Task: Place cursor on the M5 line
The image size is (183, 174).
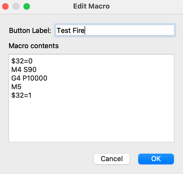Action: pyautogui.click(x=16, y=87)
